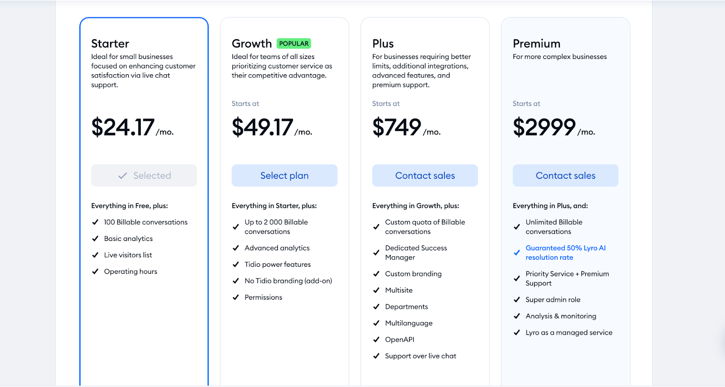Click the checkmark beside Super admin role

pyautogui.click(x=517, y=300)
